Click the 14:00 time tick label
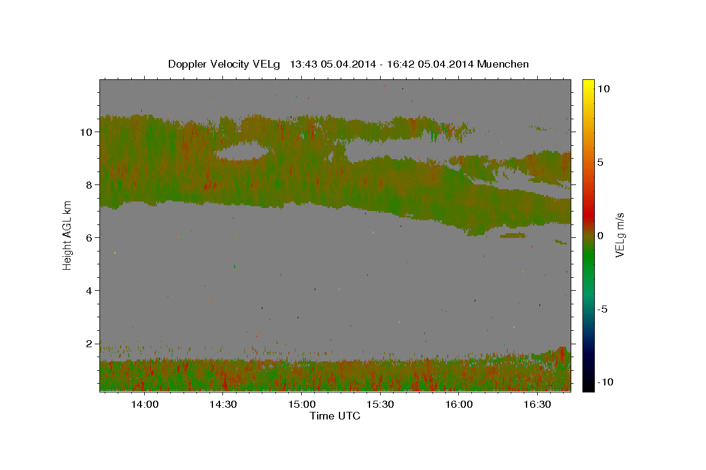The image size is (706, 470). [x=144, y=404]
